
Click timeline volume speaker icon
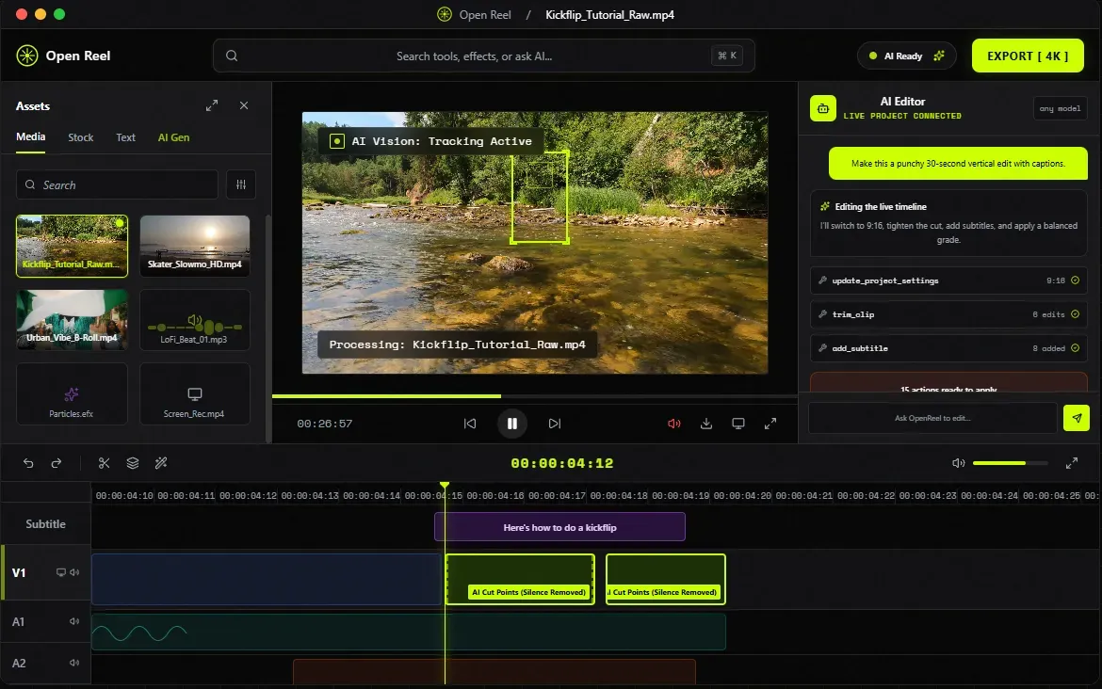click(958, 463)
